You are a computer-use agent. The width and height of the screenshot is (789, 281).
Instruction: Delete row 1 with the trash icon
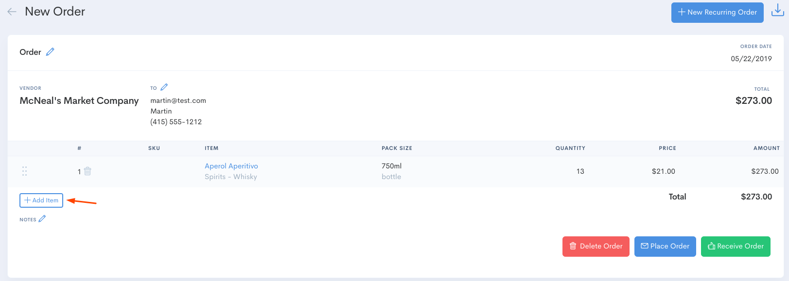click(88, 171)
